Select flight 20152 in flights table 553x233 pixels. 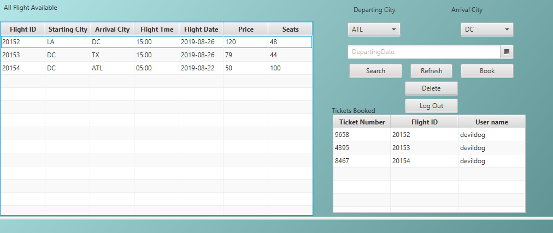157,42
